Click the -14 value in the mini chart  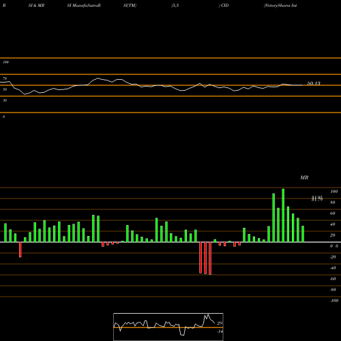220,331
